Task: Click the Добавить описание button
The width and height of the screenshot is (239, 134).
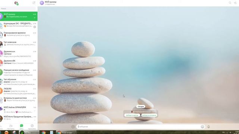Action: point(149,115)
